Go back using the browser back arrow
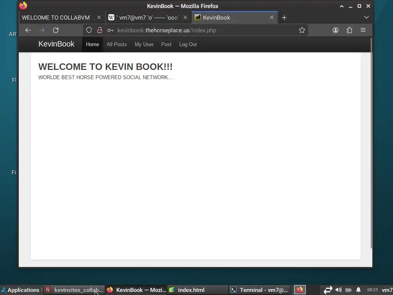Viewport: 393px width, 295px height. (28, 30)
